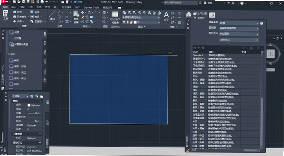Open the layer state dropdown in ribbon
Viewport: 284px width, 156px height.
click(141, 17)
